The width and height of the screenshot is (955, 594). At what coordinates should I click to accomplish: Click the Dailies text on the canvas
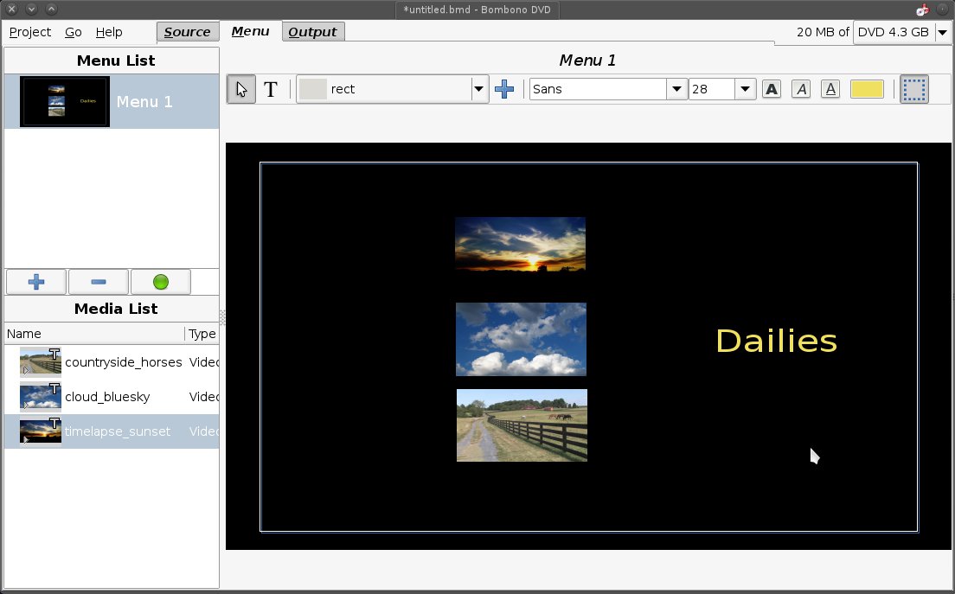click(776, 341)
